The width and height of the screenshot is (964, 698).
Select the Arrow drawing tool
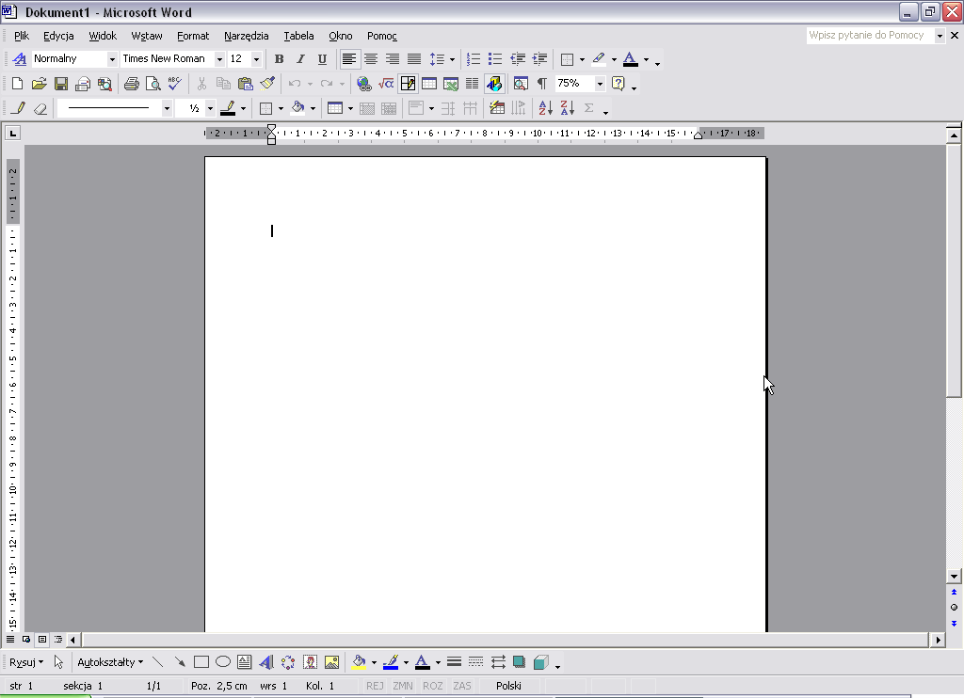click(x=180, y=662)
